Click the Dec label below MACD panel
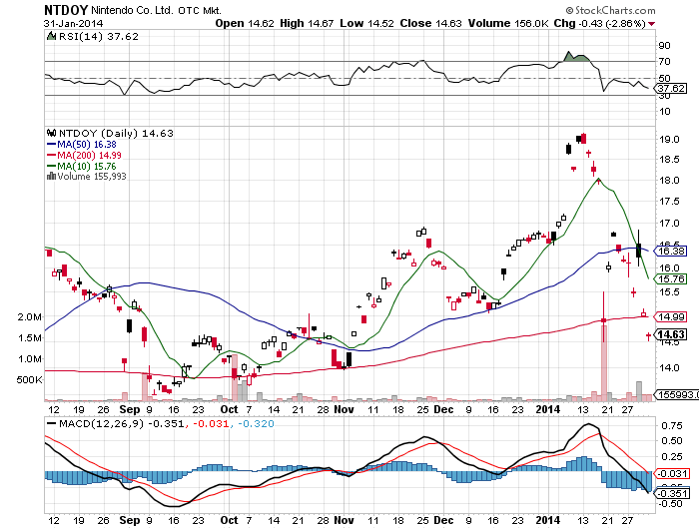Image resolution: width=699 pixels, height=529 pixels. pyautogui.click(x=444, y=520)
